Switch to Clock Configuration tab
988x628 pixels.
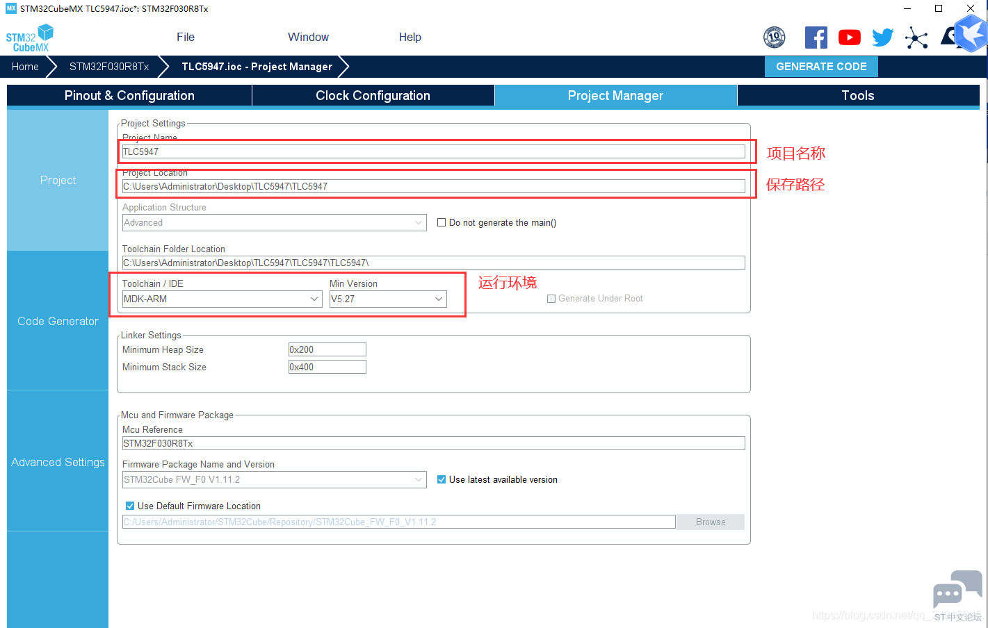pyautogui.click(x=373, y=96)
